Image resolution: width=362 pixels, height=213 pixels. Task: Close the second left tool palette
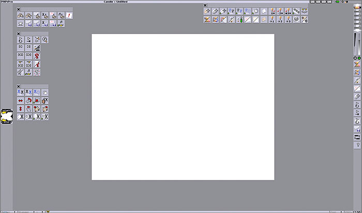point(19,34)
